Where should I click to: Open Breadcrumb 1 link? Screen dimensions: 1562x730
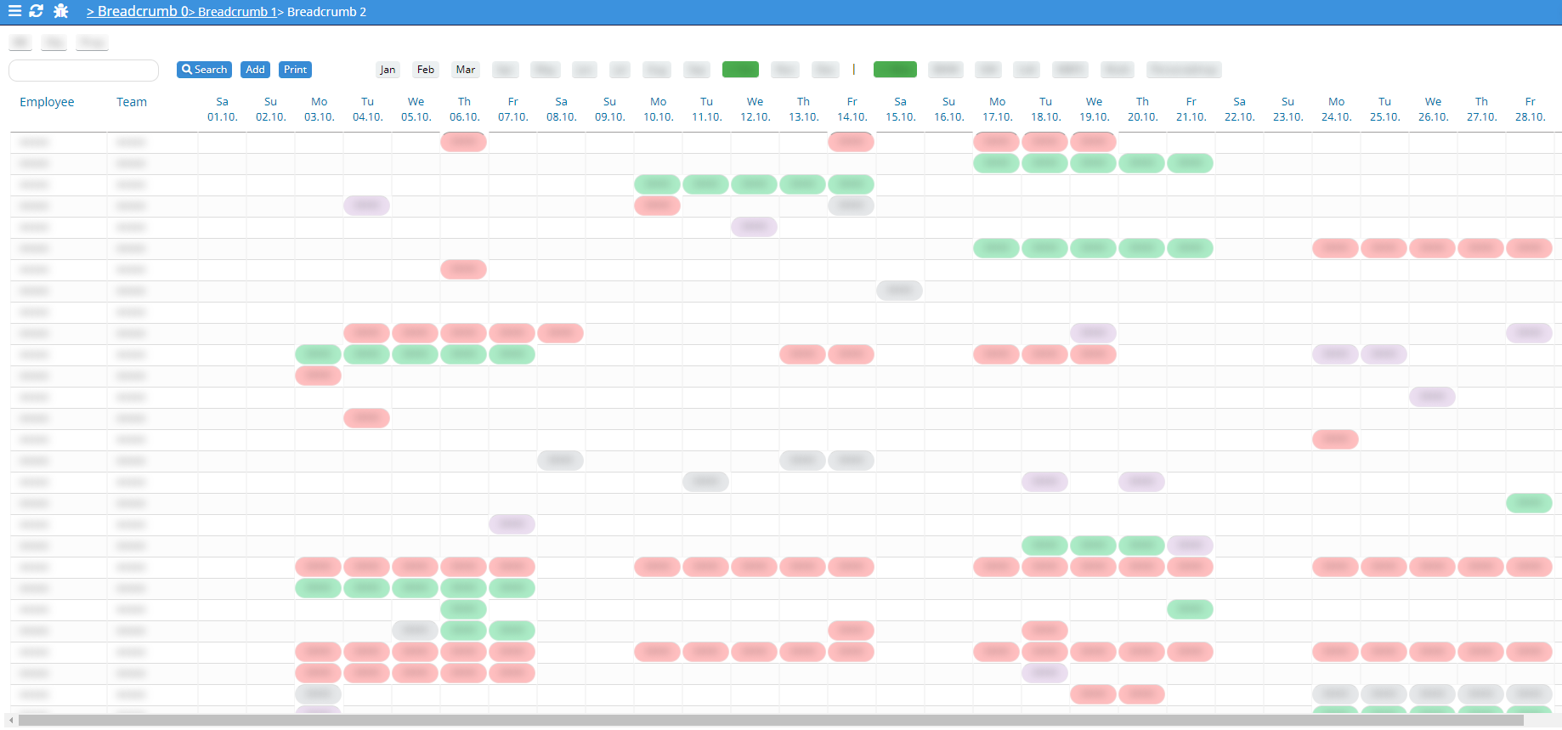point(235,12)
